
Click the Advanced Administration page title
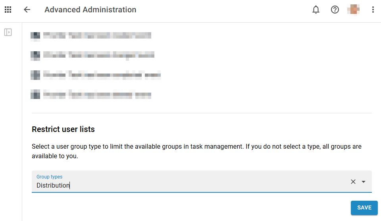click(x=90, y=10)
